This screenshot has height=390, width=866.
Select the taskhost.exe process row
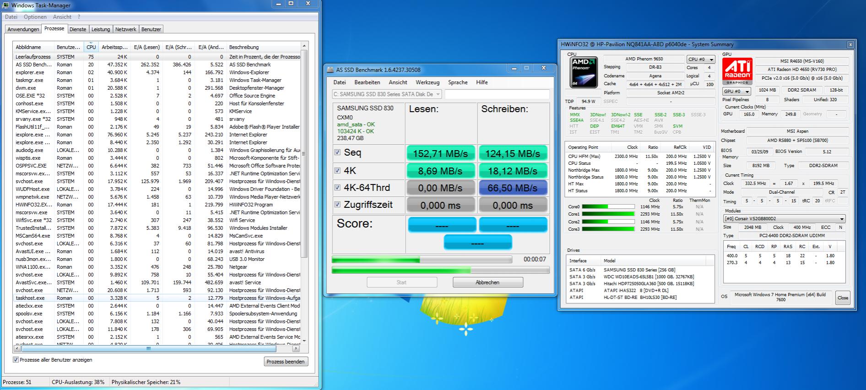click(157, 298)
